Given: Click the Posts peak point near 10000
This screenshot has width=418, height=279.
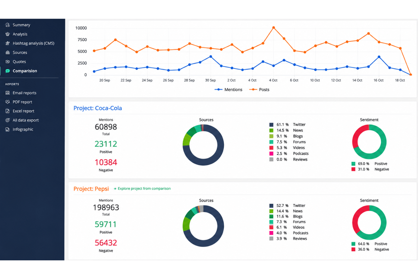Looking at the screenshot, I should click(x=273, y=28).
